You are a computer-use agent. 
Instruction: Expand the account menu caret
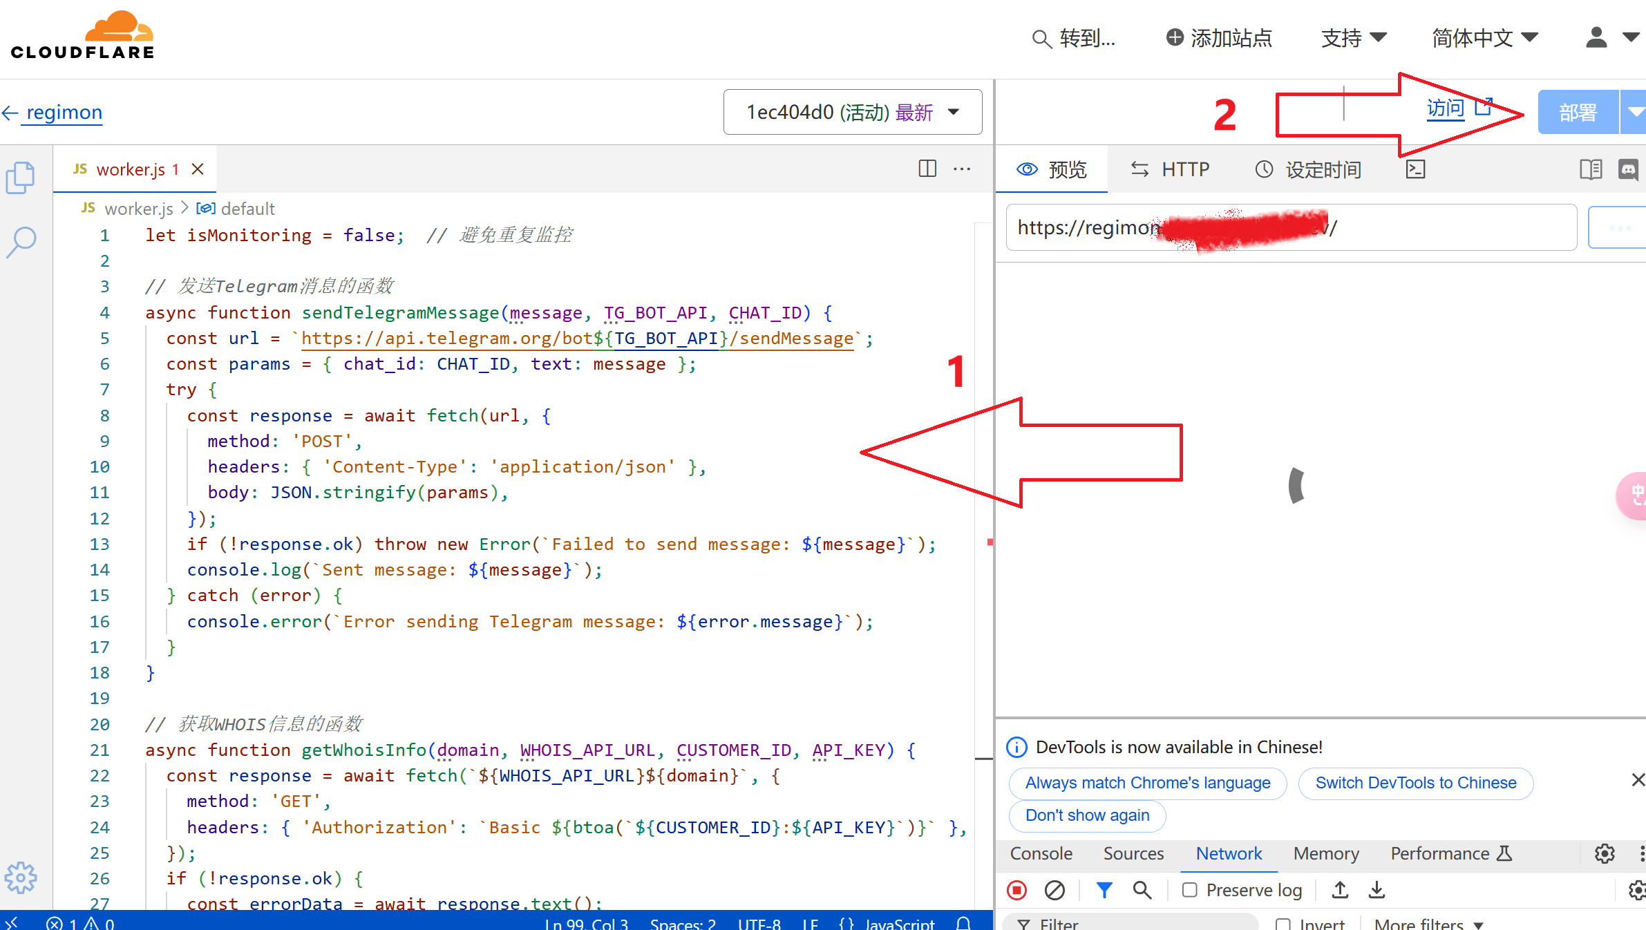1630,37
